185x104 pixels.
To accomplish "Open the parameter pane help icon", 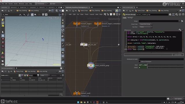I will point(183,14).
